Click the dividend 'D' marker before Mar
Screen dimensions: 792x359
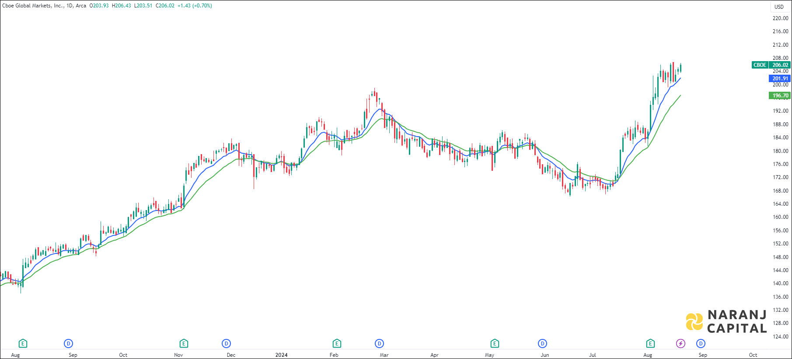click(379, 344)
